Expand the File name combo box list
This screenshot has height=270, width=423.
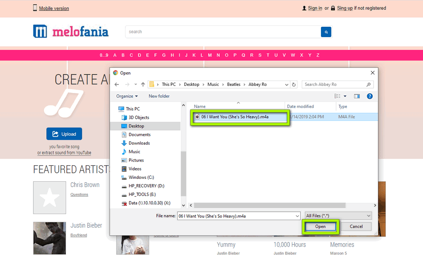click(x=297, y=216)
